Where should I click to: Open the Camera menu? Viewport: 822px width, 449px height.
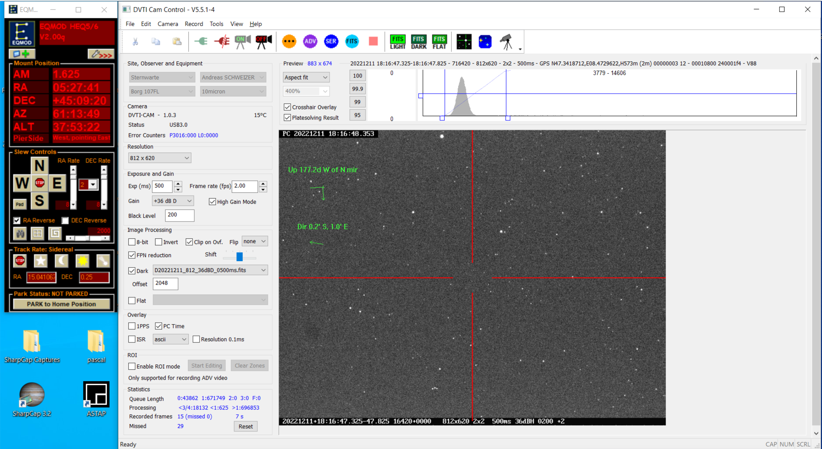pos(167,24)
